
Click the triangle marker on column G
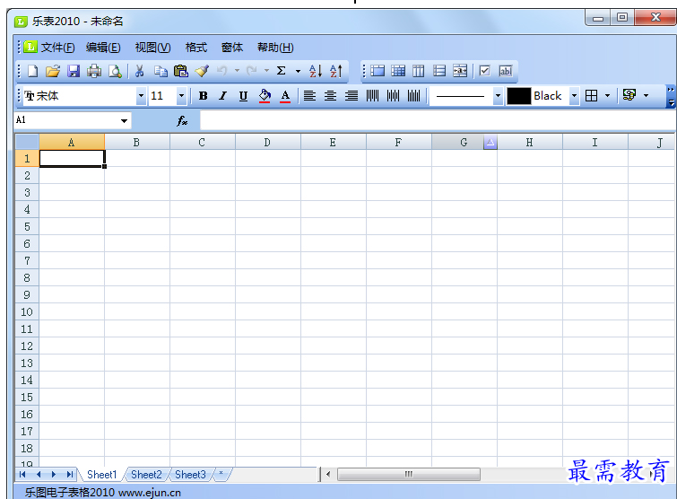pos(490,142)
